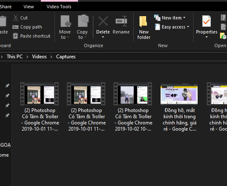This screenshot has height=186, width=227.
Task: Expand the Properties dropdown arrow
Action: [x=207, y=37]
